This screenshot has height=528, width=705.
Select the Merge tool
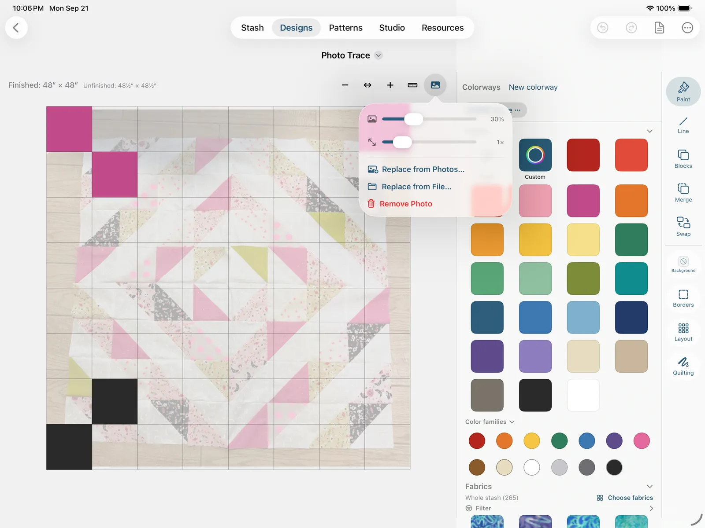(x=683, y=193)
